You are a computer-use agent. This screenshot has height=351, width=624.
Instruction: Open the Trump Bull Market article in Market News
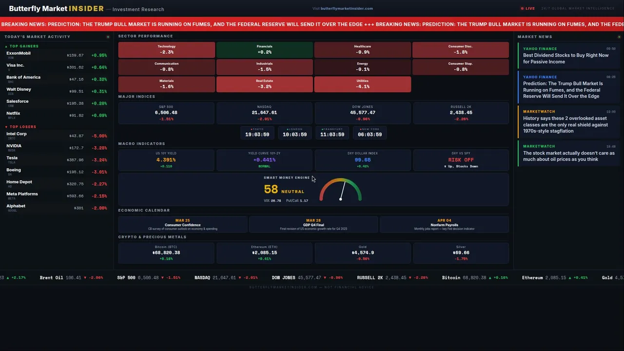coord(568,87)
